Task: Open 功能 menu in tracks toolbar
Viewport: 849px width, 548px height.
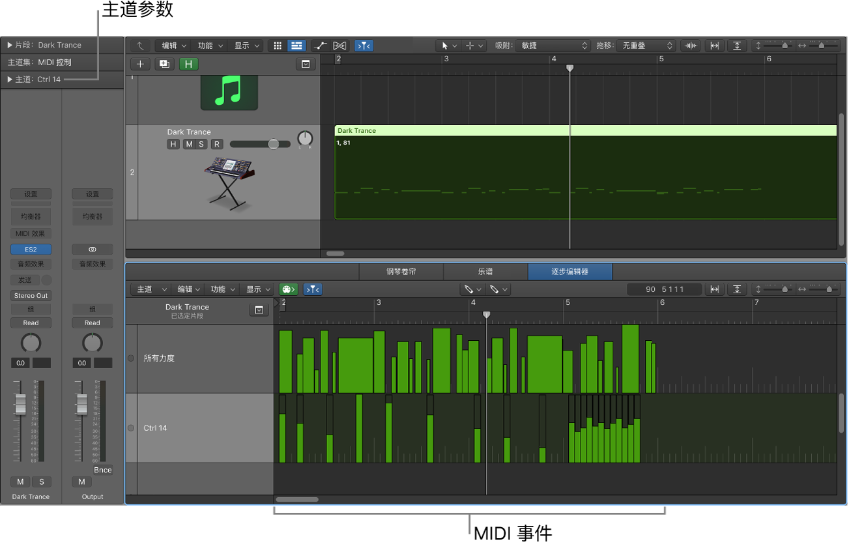Action: 209,46
